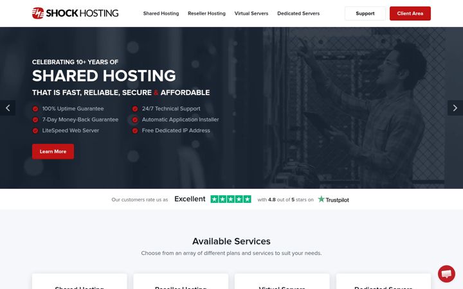This screenshot has height=289, width=463.
Task: Click the Trustpilot logo
Action: point(333,200)
